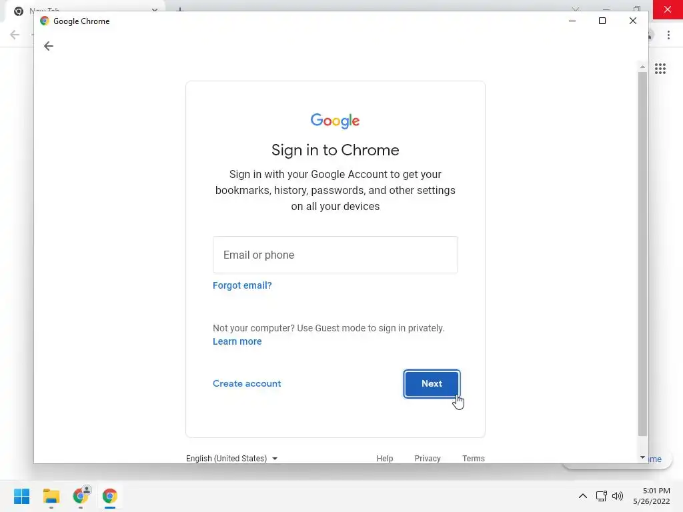
Task: Click the vertical scrollbar in the sign-in window
Action: [x=642, y=253]
